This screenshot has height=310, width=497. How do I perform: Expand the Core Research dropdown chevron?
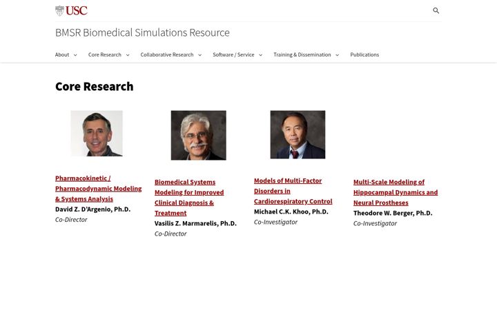[128, 55]
